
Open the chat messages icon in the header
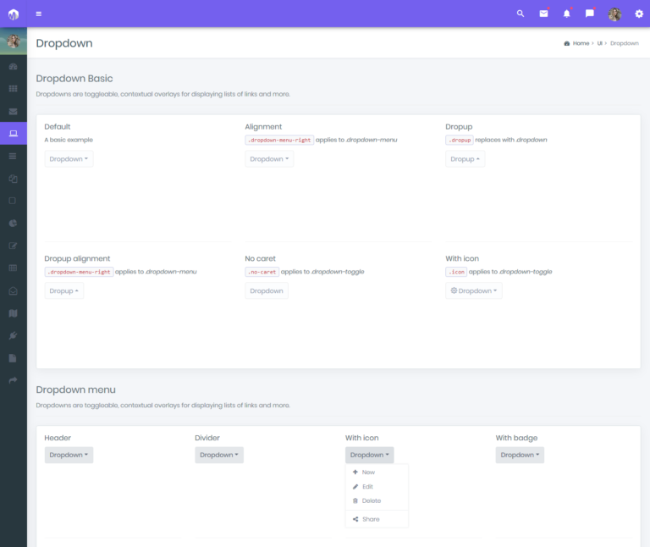tap(589, 14)
